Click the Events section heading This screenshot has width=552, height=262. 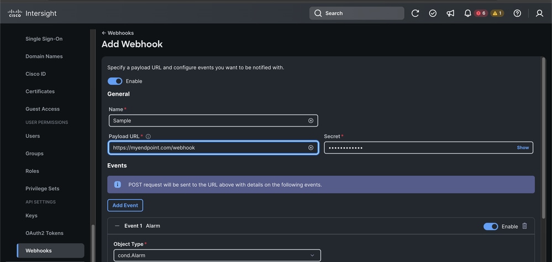tap(117, 165)
